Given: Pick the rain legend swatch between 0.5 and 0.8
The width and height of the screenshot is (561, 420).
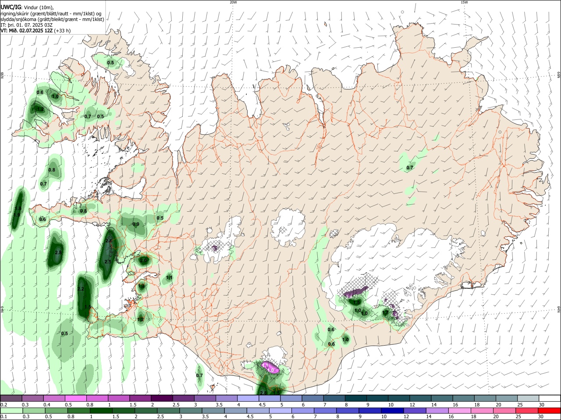Looking at the screenshot, I should click(56, 411).
